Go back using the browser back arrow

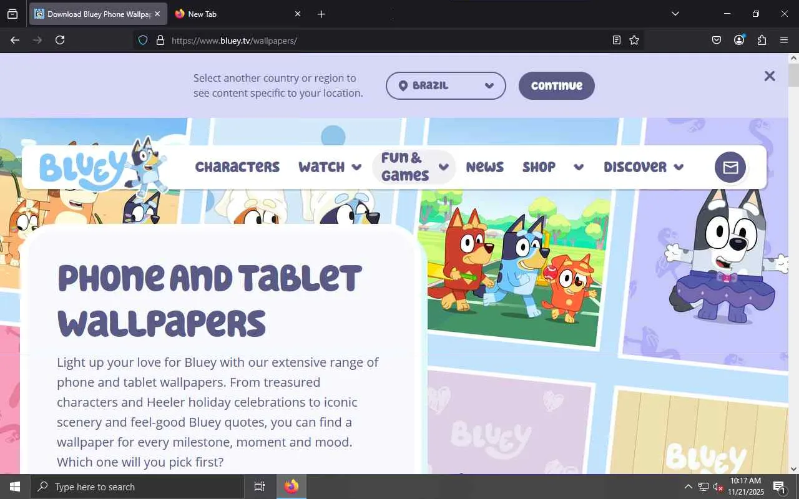tap(15, 40)
